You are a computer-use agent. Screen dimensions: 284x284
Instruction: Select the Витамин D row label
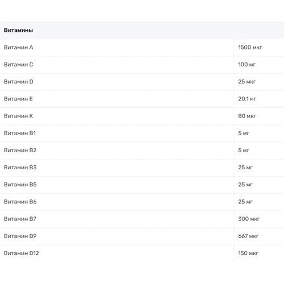point(19,82)
